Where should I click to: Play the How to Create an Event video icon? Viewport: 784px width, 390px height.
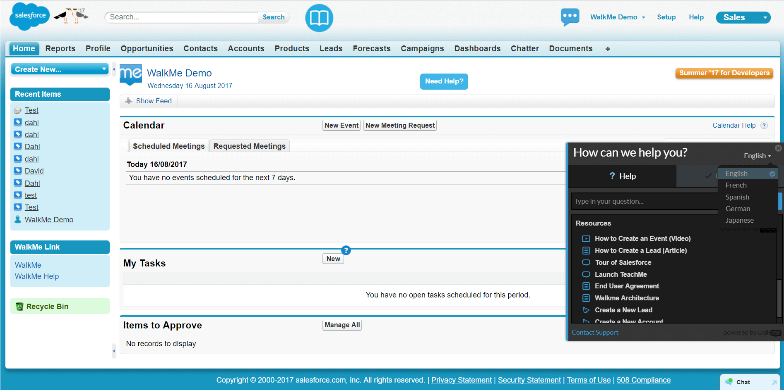click(586, 238)
